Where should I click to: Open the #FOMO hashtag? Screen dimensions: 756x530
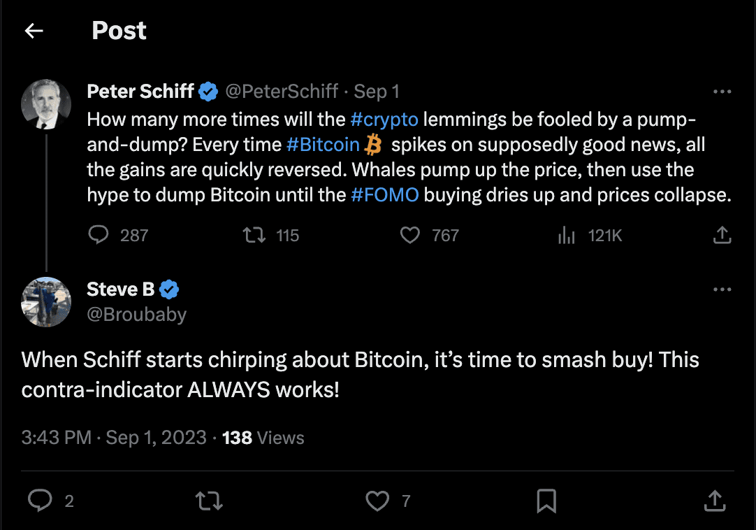385,194
